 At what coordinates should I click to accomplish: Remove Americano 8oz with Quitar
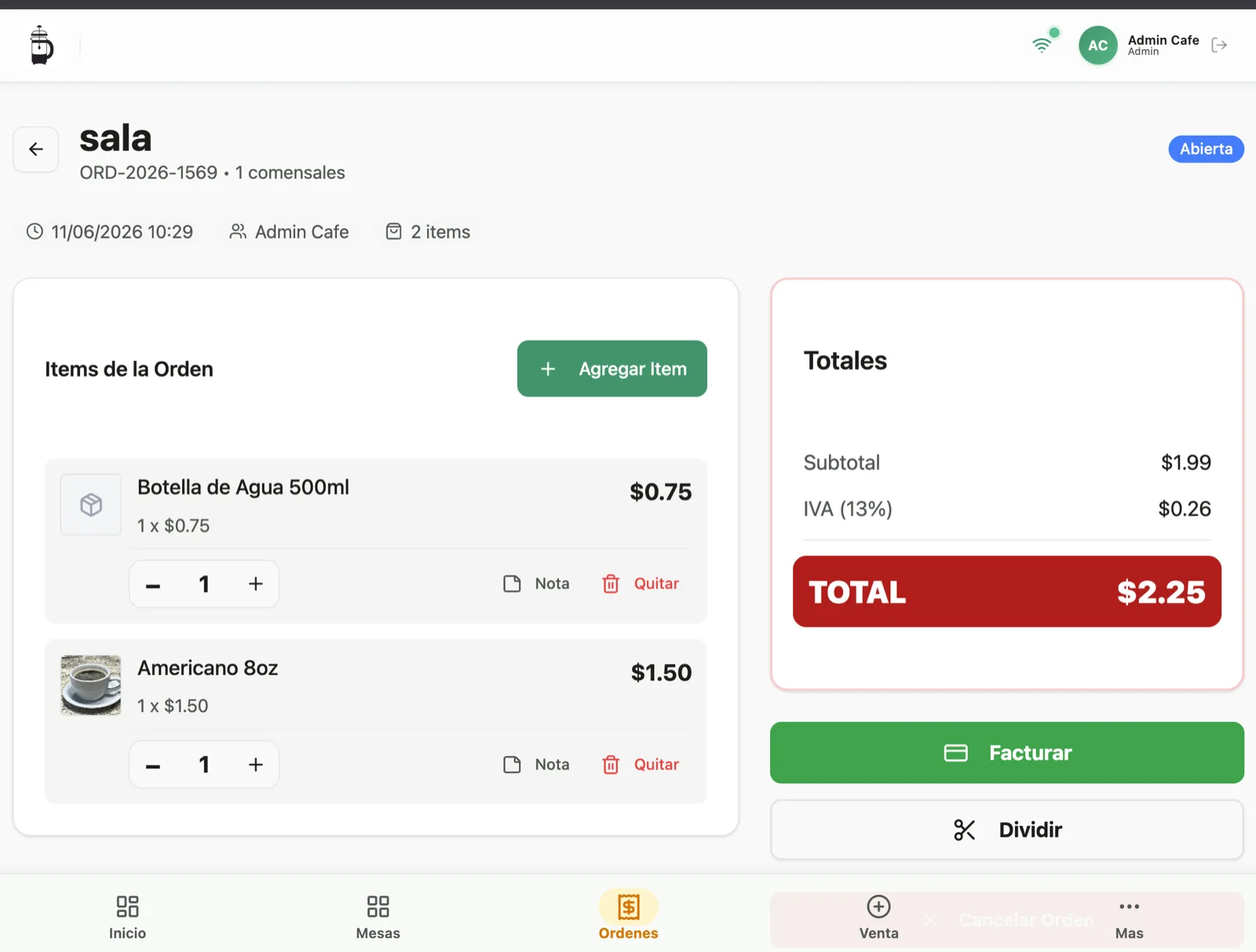coord(641,764)
